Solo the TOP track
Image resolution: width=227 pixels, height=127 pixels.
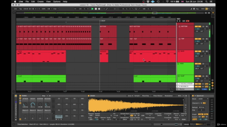203,39
